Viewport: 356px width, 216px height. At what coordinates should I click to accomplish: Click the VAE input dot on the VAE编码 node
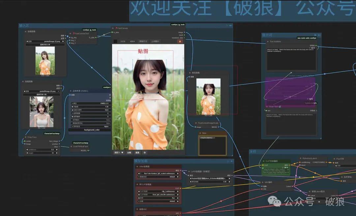262,189
